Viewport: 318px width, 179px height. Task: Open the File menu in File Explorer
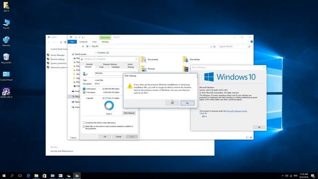click(x=72, y=42)
